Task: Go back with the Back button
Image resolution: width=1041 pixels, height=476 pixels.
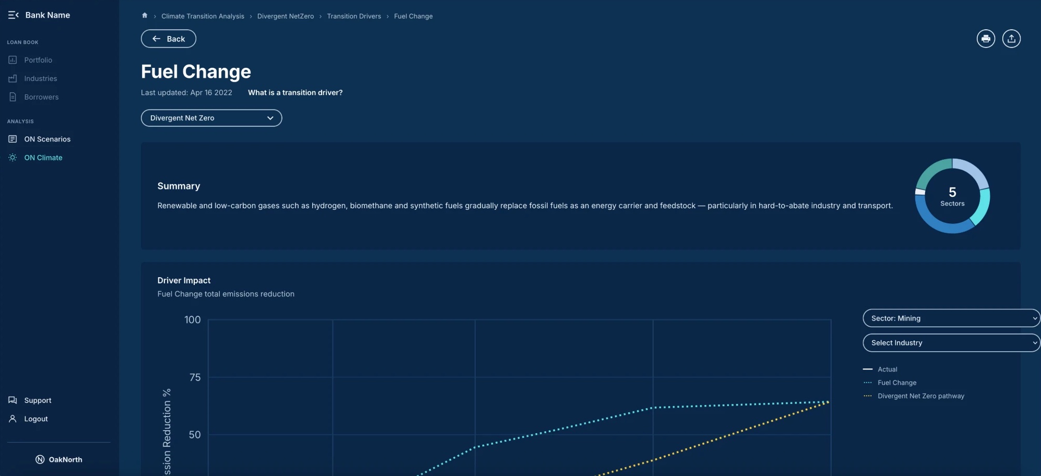Action: tap(169, 39)
